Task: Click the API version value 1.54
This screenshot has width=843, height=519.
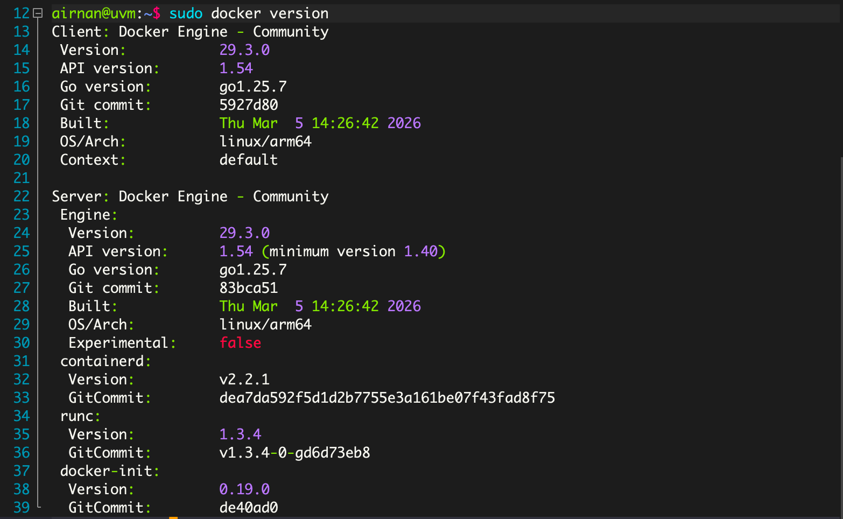Action: pos(236,68)
